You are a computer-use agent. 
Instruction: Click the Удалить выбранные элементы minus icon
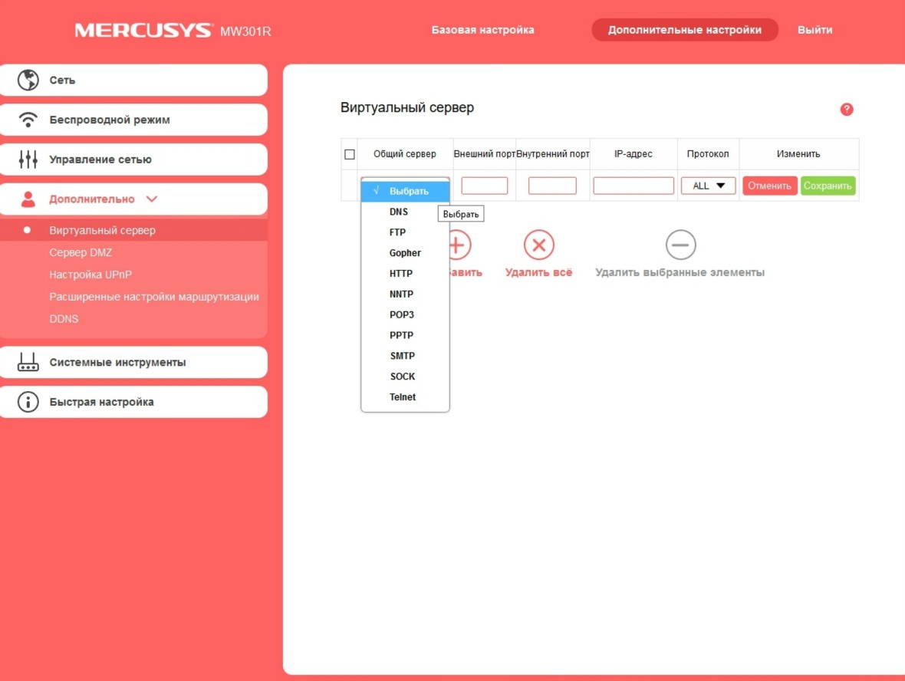click(680, 245)
